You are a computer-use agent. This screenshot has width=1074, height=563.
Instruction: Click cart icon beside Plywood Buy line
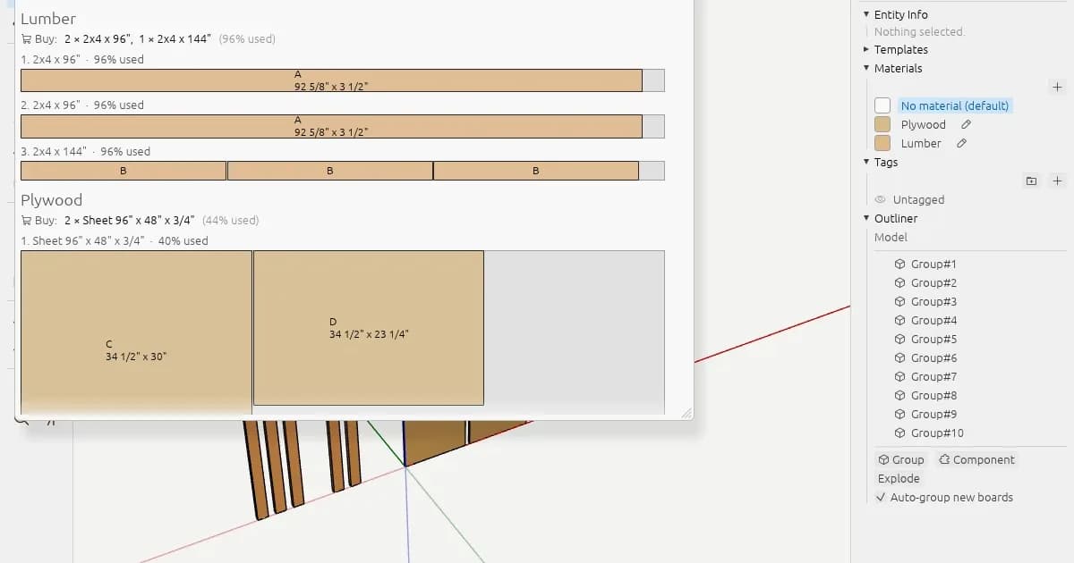click(27, 220)
